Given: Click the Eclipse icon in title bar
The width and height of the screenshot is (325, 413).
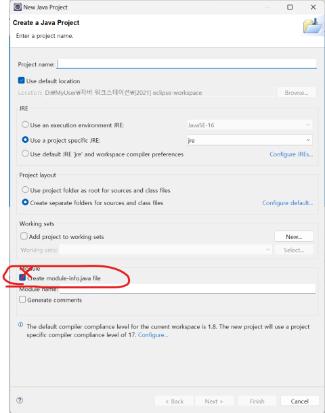Looking at the screenshot, I should pyautogui.click(x=18, y=7).
